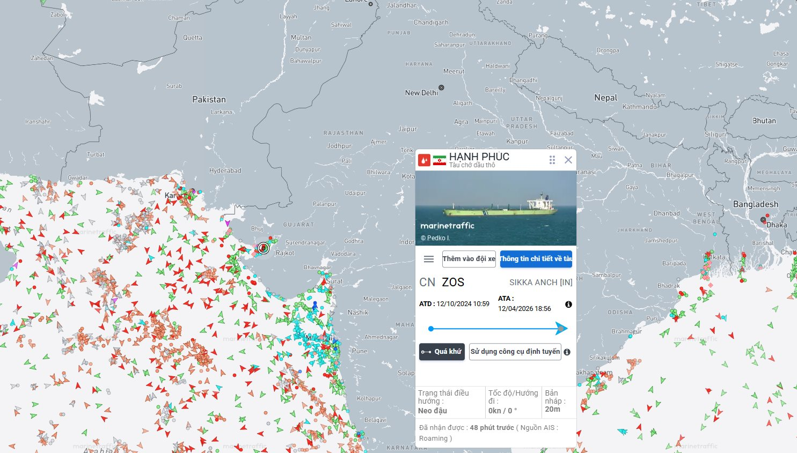Click the Thêm vào đội xe button
This screenshot has height=453, width=797.
pyautogui.click(x=469, y=259)
